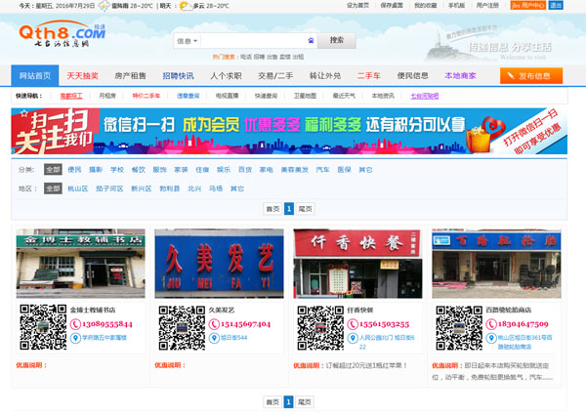Click the search text input field
The width and height of the screenshot is (586, 417).
252,41
